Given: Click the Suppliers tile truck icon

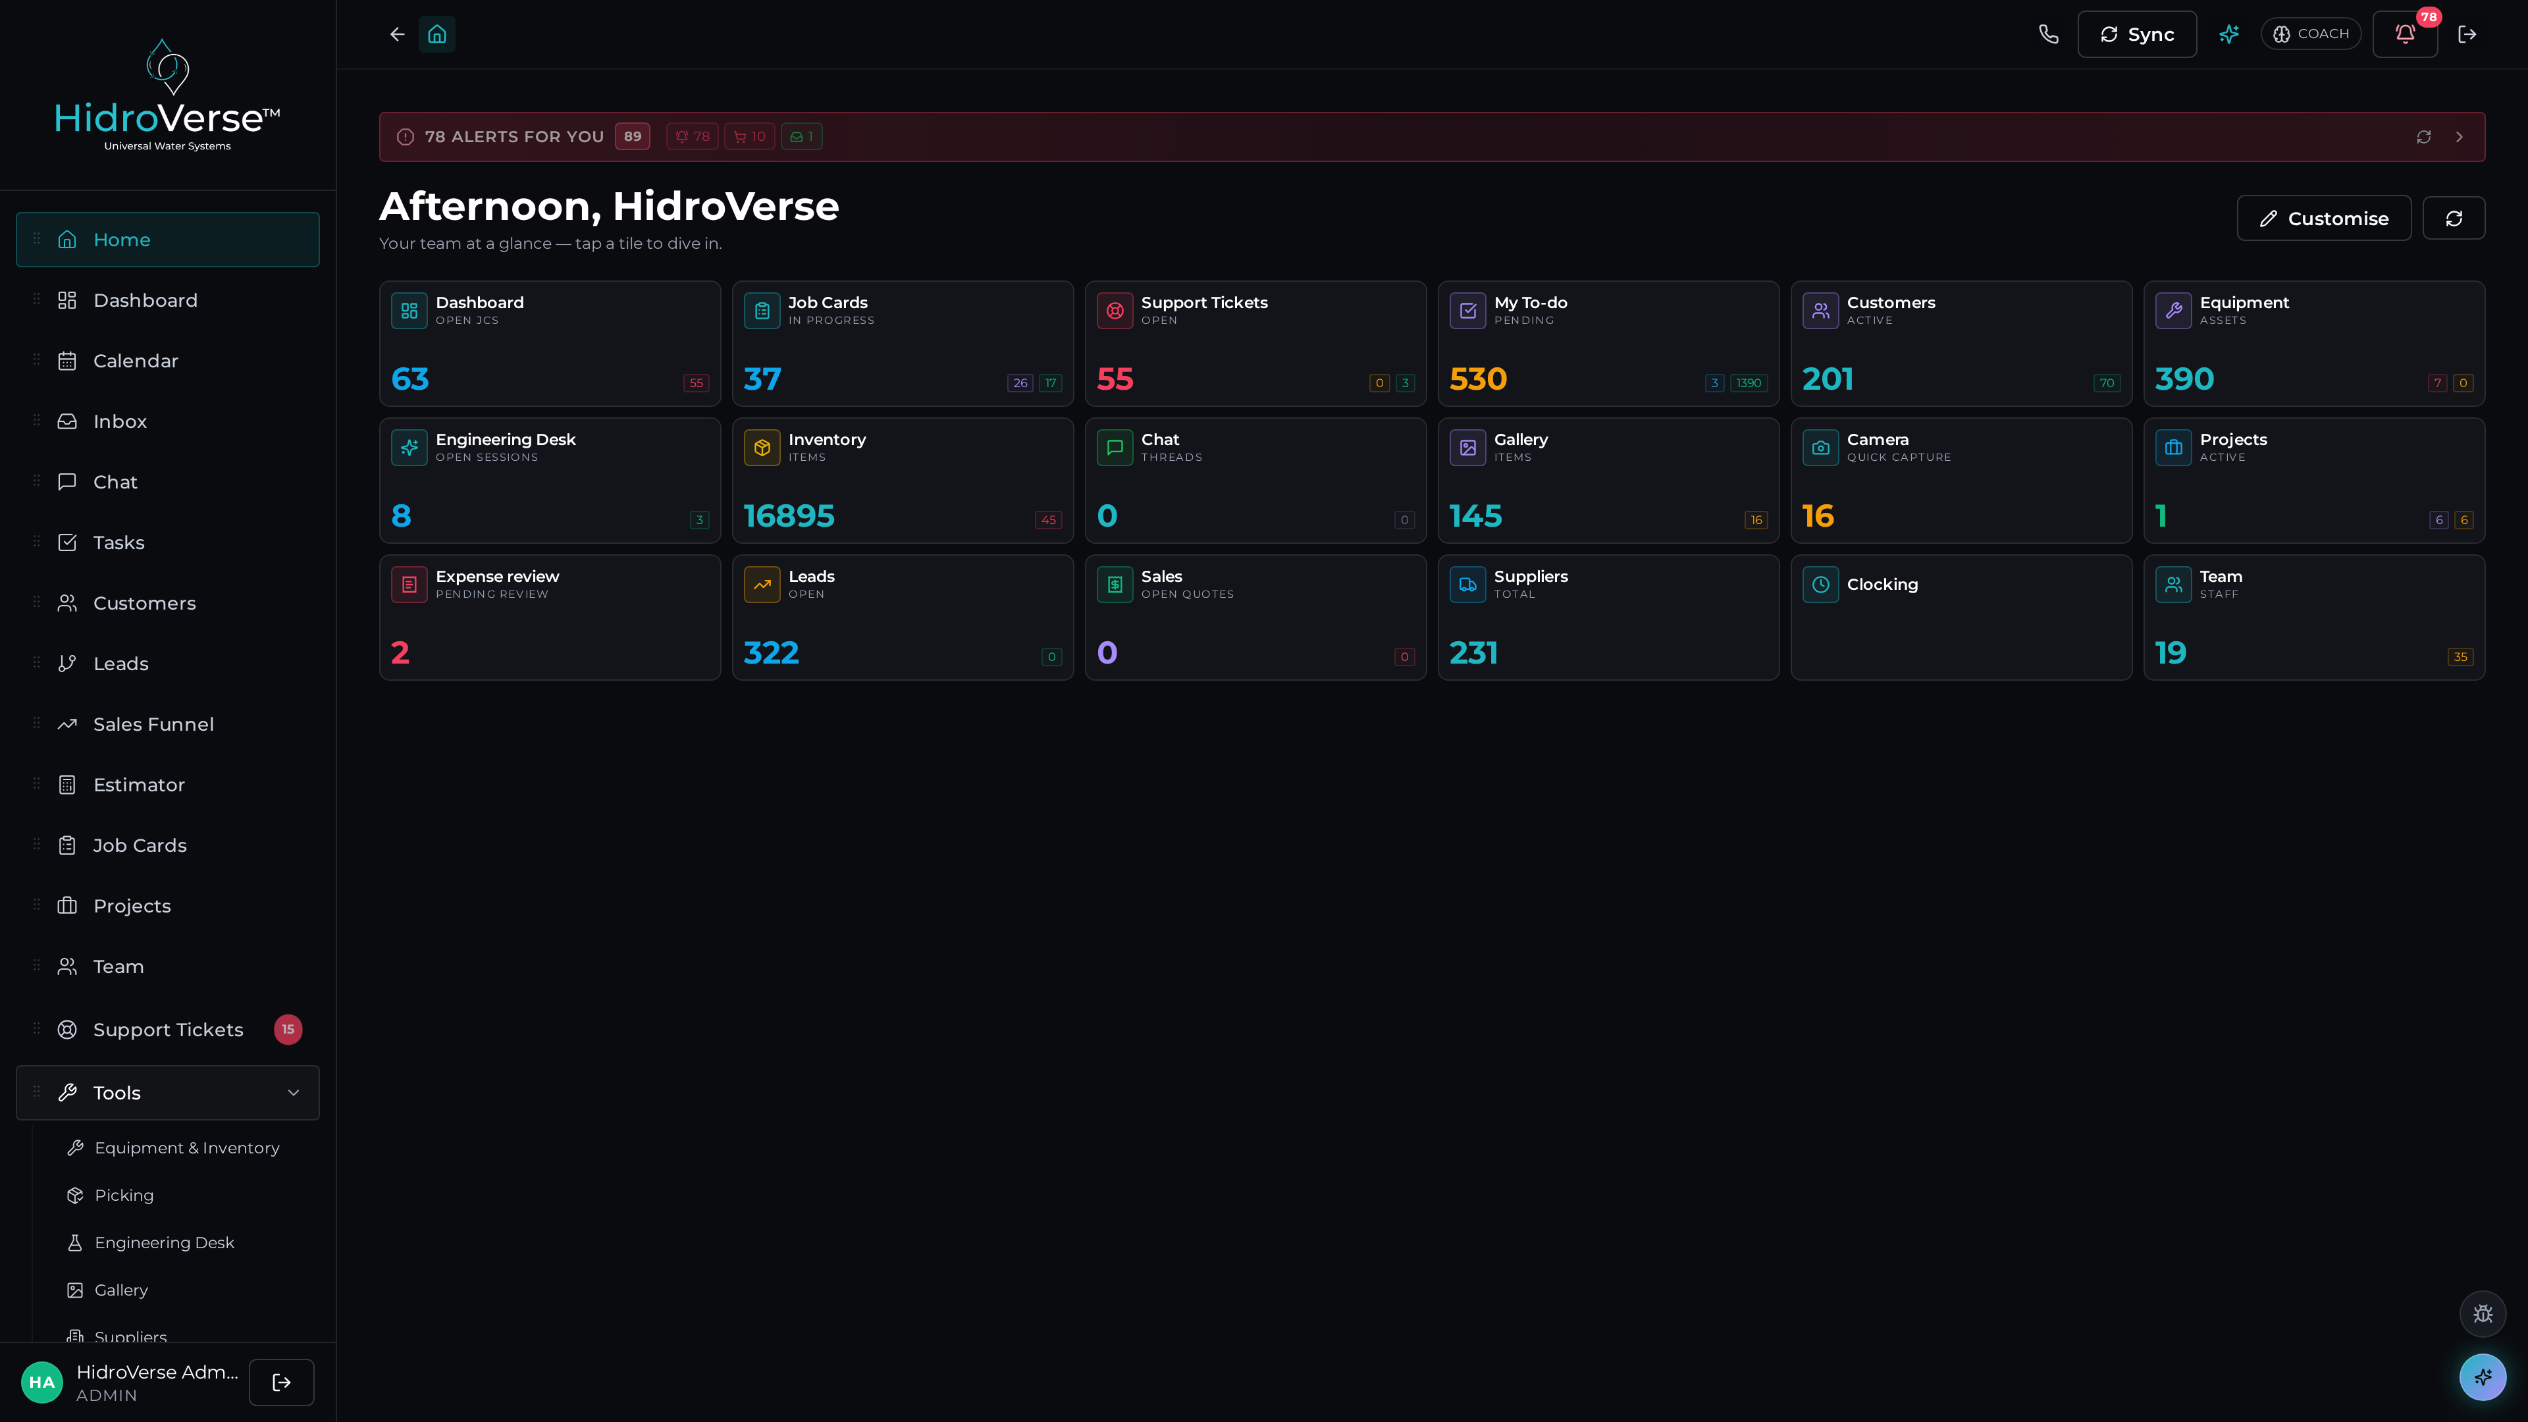Looking at the screenshot, I should (x=1468, y=584).
